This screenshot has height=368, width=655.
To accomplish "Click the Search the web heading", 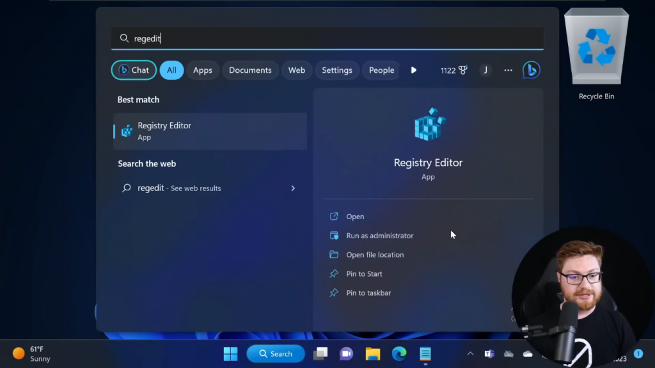I will (x=146, y=164).
